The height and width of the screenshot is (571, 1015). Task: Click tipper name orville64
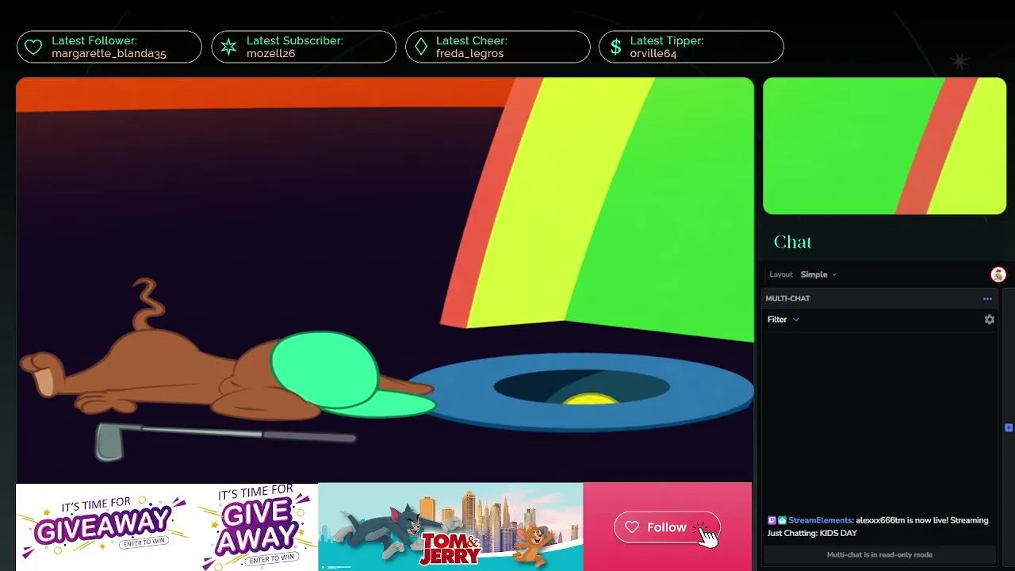(653, 54)
